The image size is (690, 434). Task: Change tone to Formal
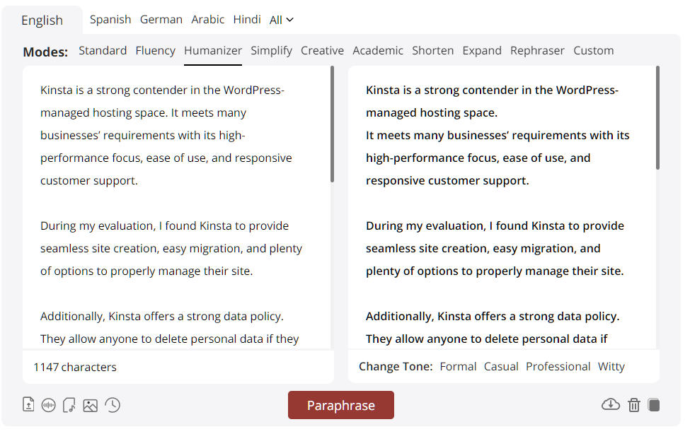pos(458,366)
